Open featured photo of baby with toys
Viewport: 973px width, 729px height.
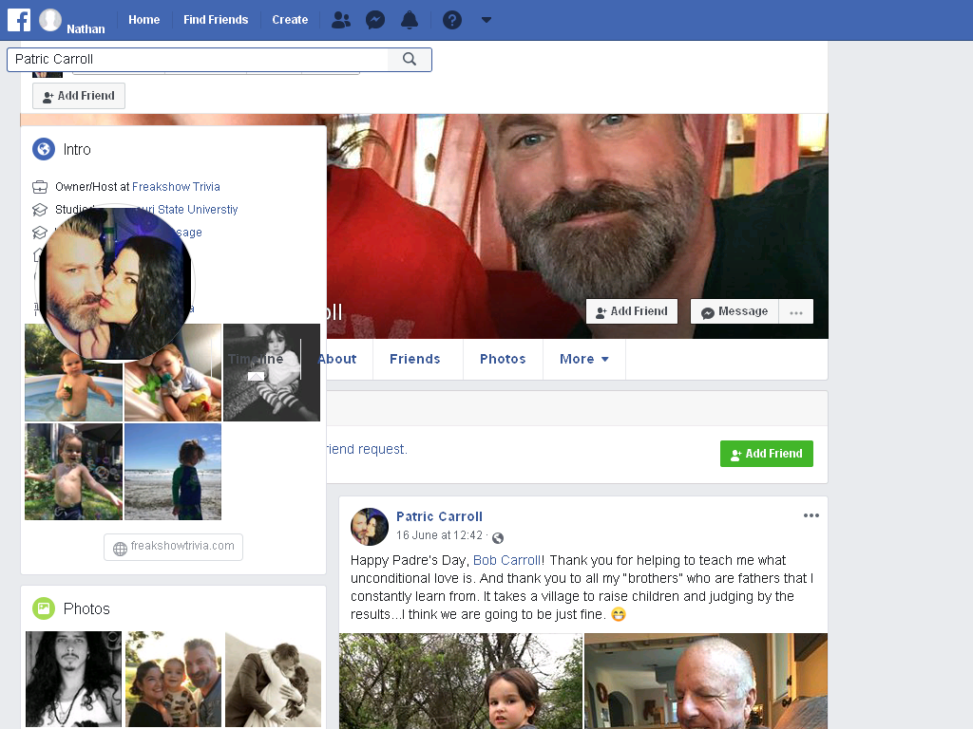pos(173,387)
